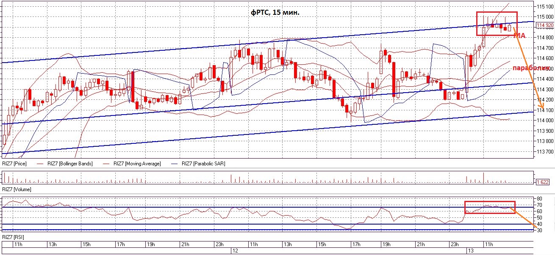The width and height of the screenshot is (555, 255).
Task: Click the date marker "12" on the time axis
Action: coord(234,251)
